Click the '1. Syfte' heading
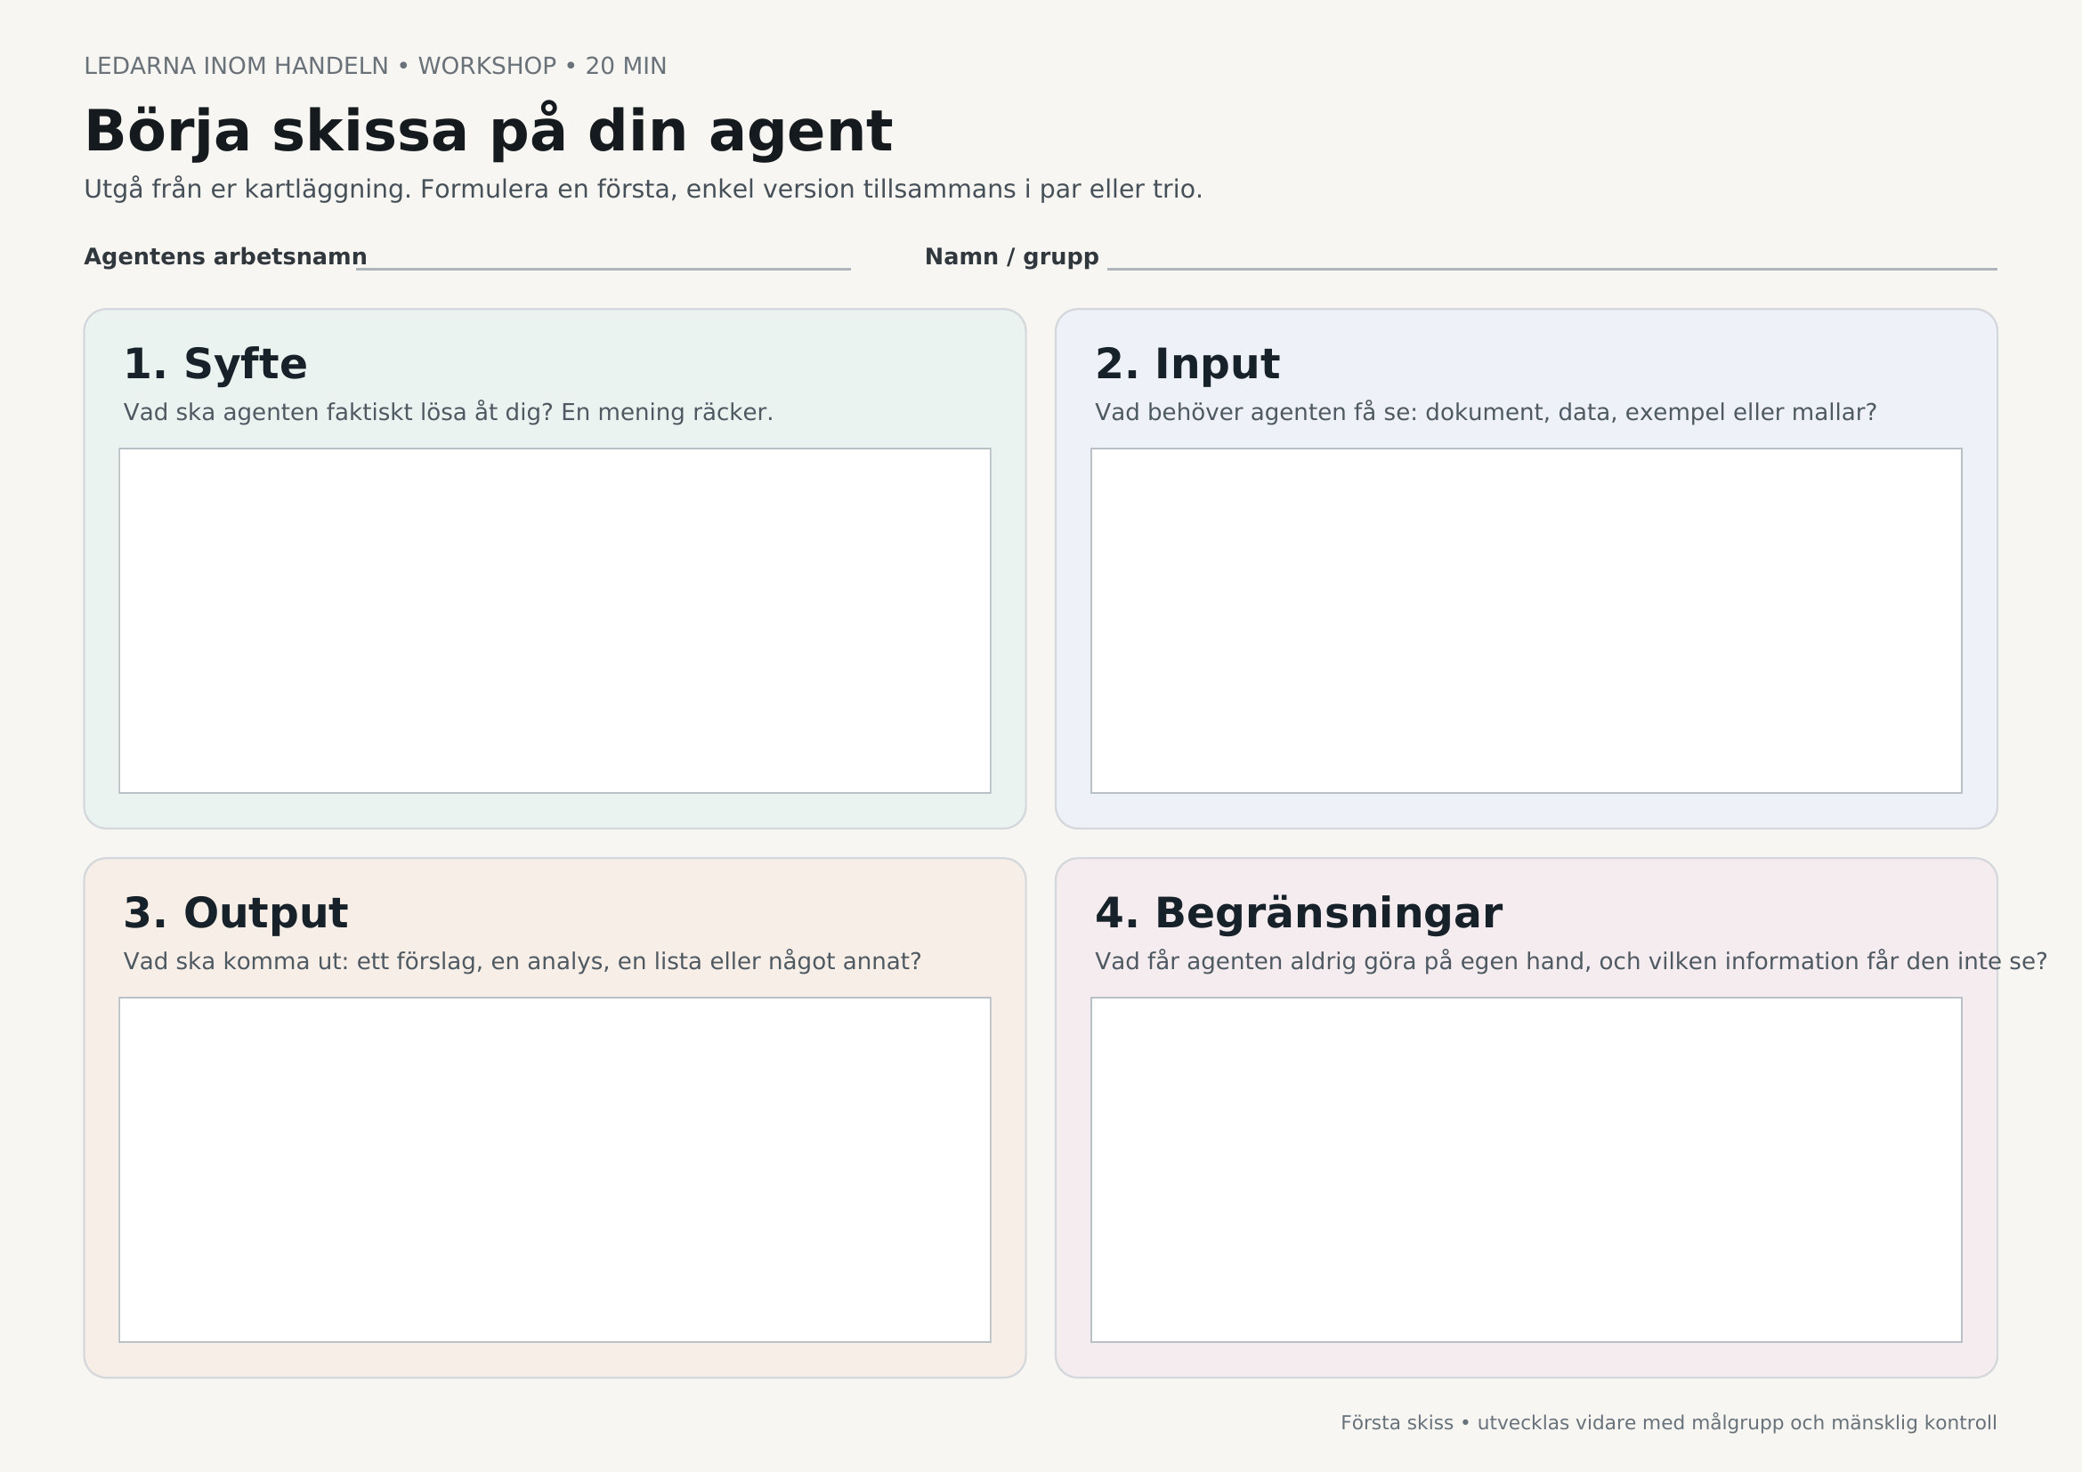This screenshot has height=1472, width=2082. (x=215, y=364)
